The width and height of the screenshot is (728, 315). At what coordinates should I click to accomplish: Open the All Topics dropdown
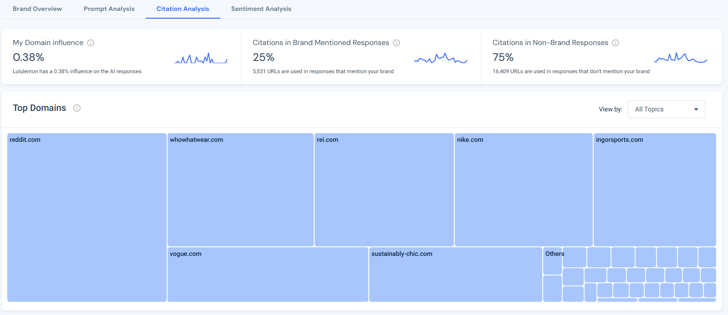pyautogui.click(x=667, y=109)
